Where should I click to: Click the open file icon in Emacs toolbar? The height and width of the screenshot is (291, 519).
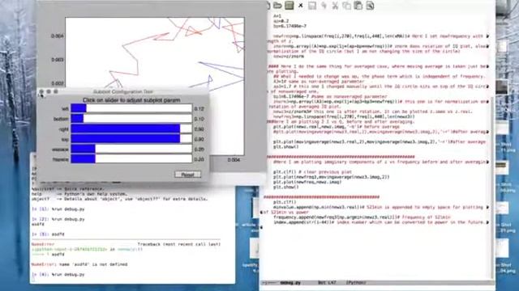click(277, 6)
